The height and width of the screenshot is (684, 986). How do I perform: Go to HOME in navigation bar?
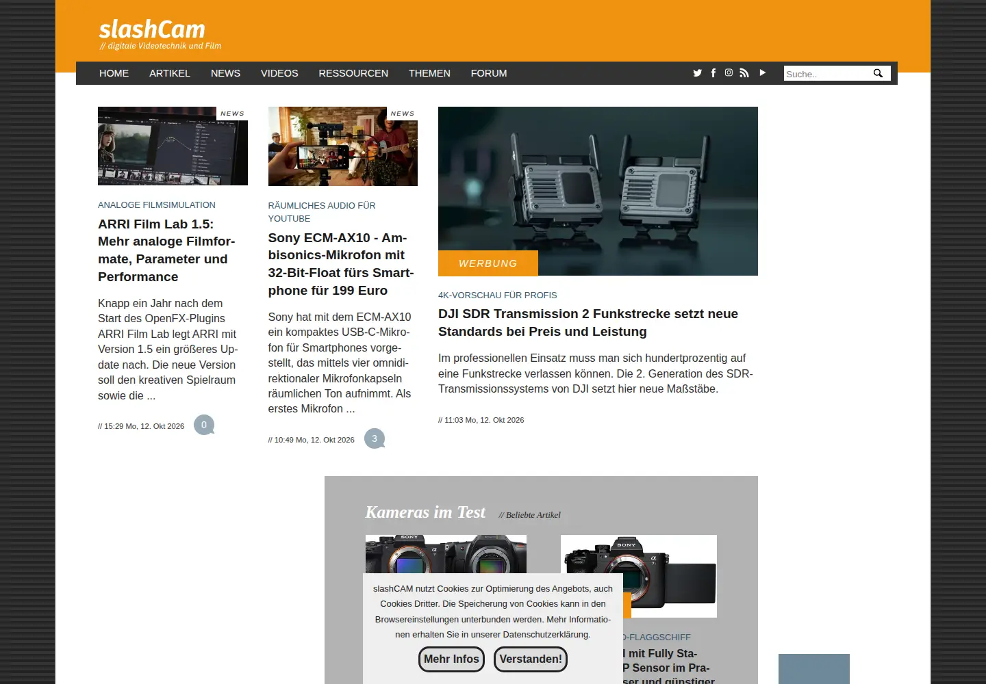pos(114,73)
